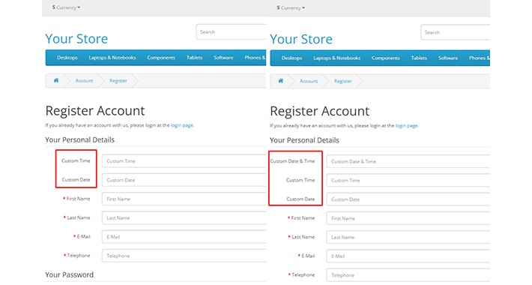
Task: Open Desktops menu in left page
Action: pyautogui.click(x=67, y=58)
